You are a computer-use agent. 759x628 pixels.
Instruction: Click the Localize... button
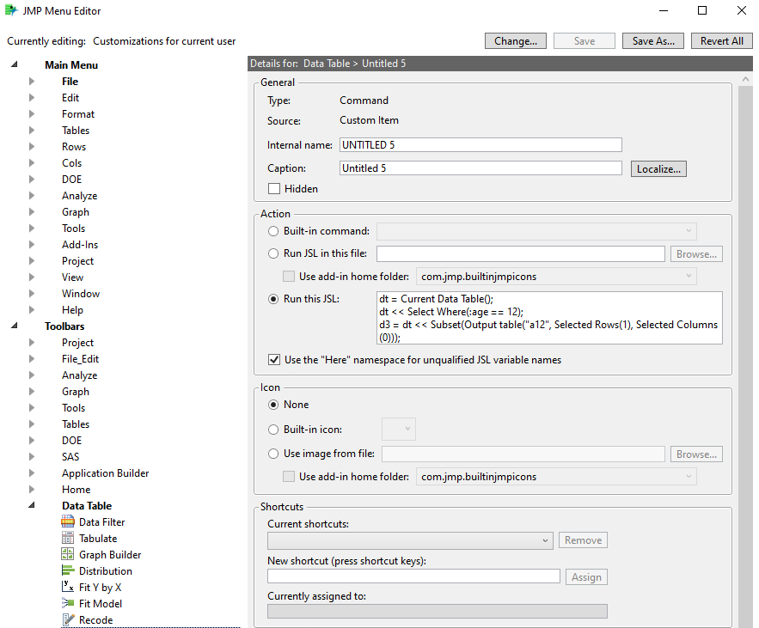click(658, 169)
